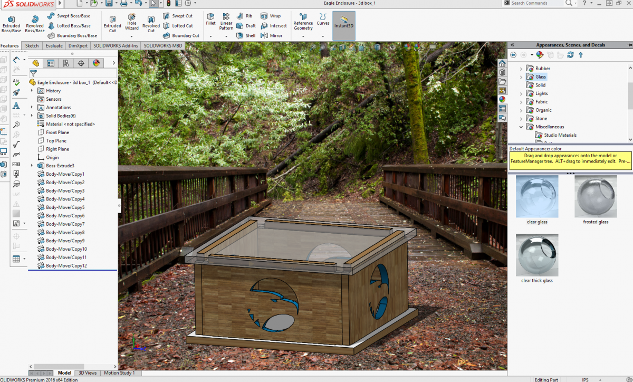The image size is (633, 382).
Task: Select Body-Move/Copy12 in the feature tree
Action: click(x=66, y=265)
